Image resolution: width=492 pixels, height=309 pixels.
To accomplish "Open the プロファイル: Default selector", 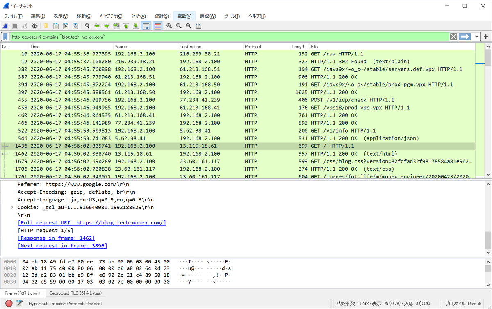I will pos(463,304).
